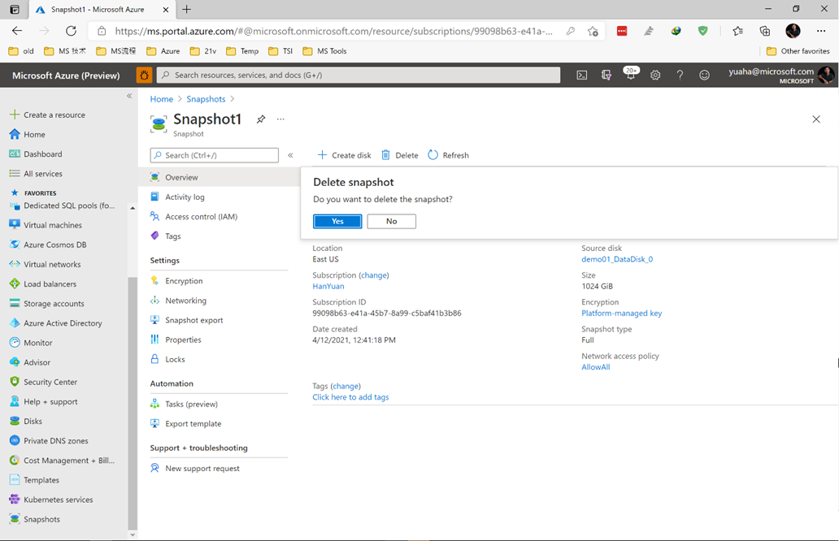Click the sidebar scrollbar down arrow

pyautogui.click(x=133, y=535)
